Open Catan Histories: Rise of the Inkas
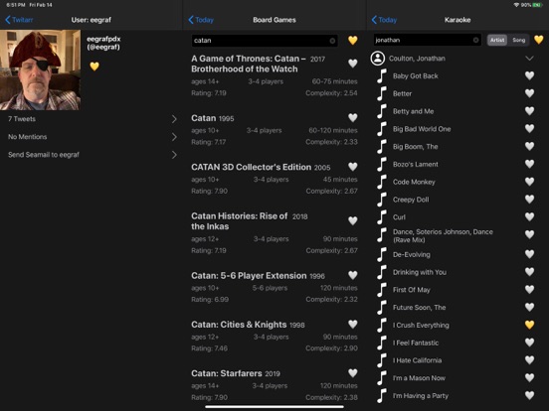The height and width of the screenshot is (411, 549). (x=274, y=232)
